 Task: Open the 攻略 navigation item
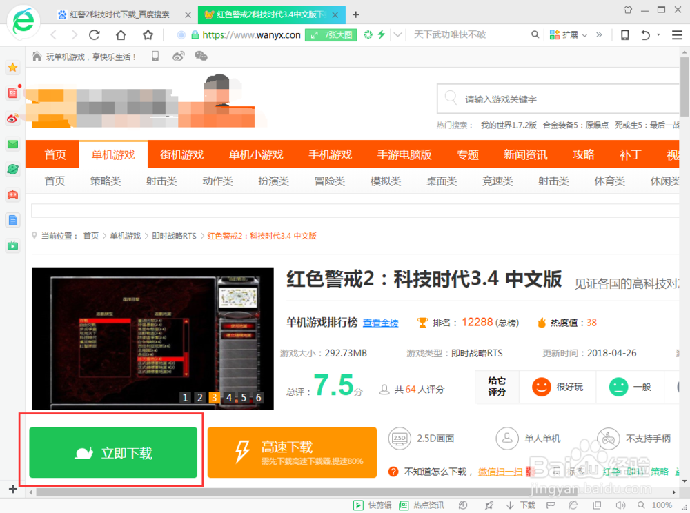584,154
